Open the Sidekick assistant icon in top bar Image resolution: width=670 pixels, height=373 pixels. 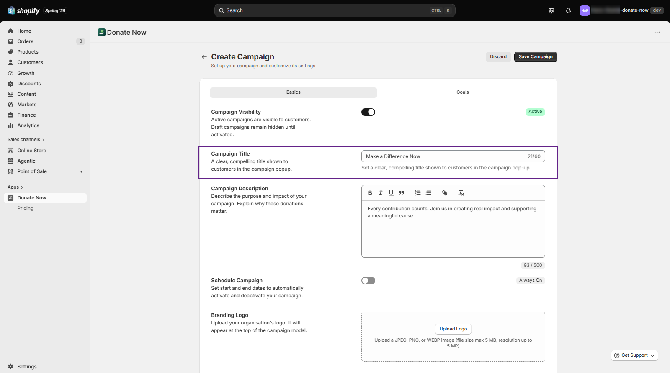551,10
